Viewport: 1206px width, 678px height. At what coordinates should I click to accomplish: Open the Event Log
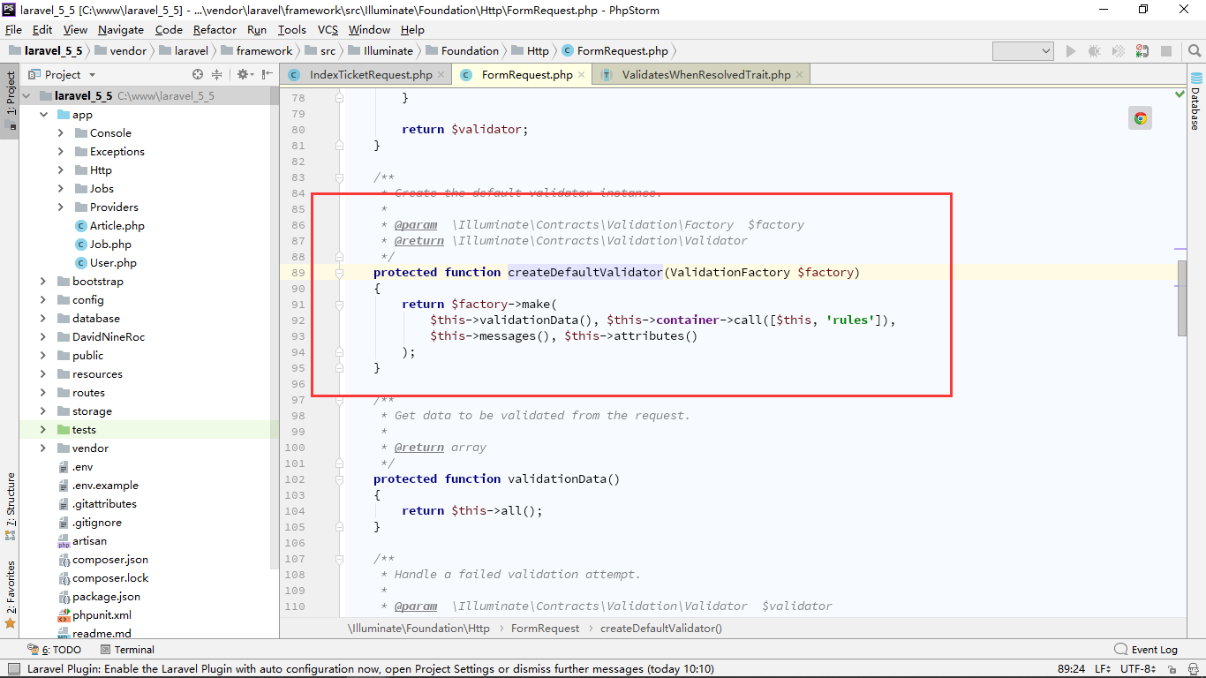coord(1146,650)
